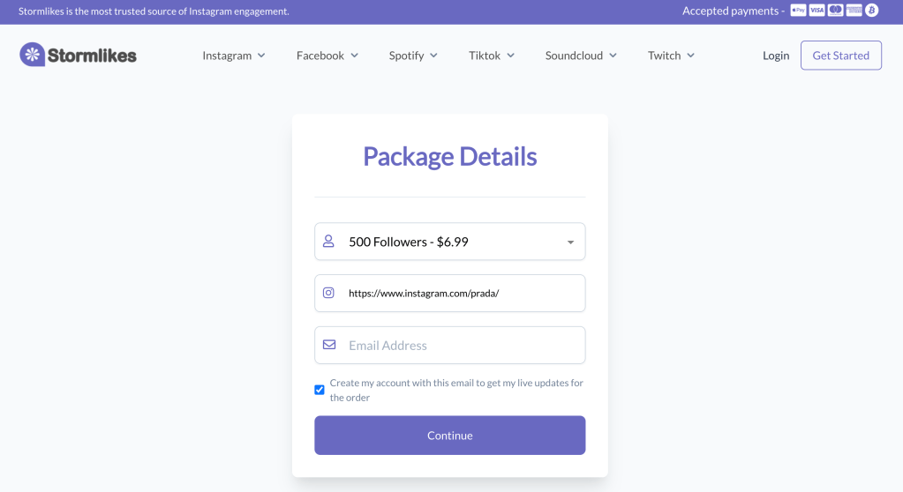Click the Bitcoin payment icon

872,11
